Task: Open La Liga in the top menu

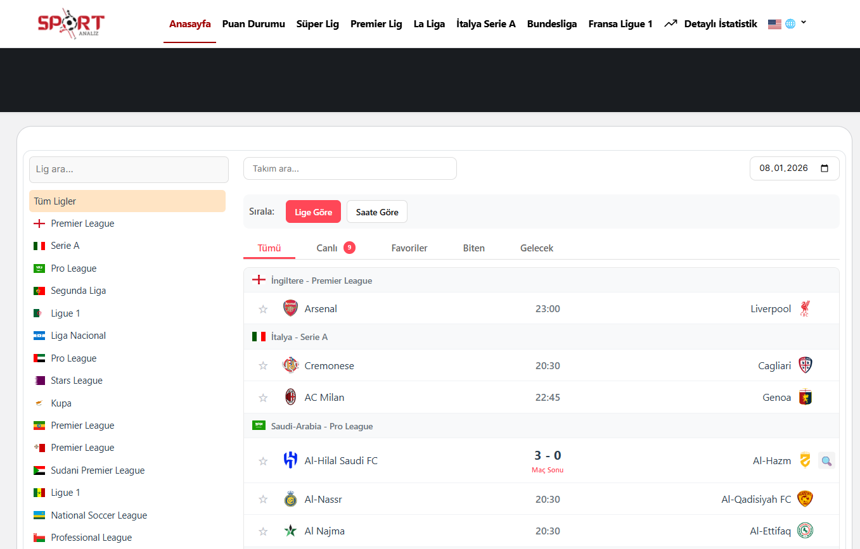Action: point(429,24)
